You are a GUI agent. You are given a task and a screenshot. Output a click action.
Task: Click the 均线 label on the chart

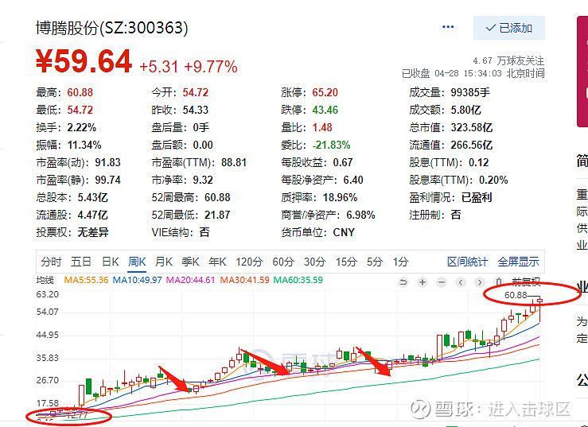[45, 280]
